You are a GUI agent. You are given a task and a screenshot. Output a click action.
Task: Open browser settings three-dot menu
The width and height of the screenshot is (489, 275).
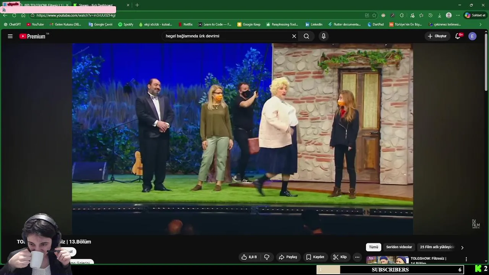pos(458,15)
